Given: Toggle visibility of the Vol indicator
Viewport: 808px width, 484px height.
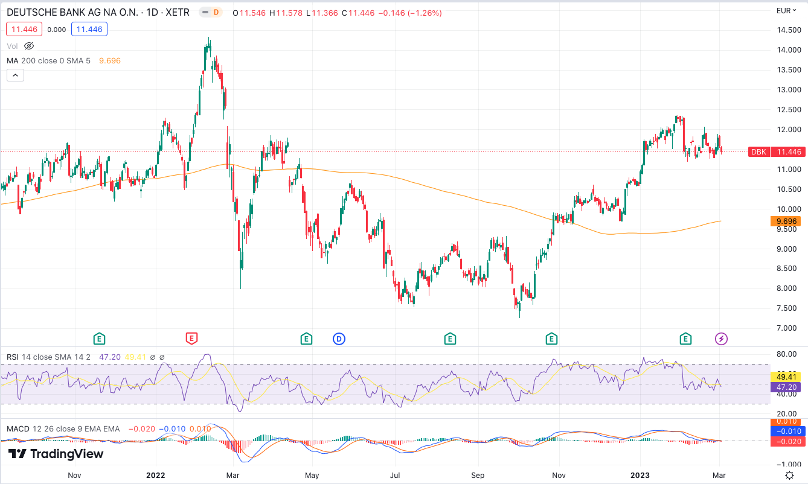Looking at the screenshot, I should click(29, 46).
